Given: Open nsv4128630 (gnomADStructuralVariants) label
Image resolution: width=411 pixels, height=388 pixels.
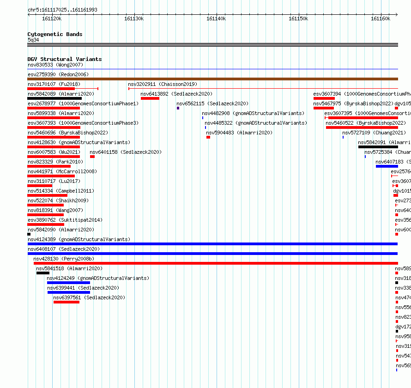Looking at the screenshot, I should pyautogui.click(x=79, y=142).
